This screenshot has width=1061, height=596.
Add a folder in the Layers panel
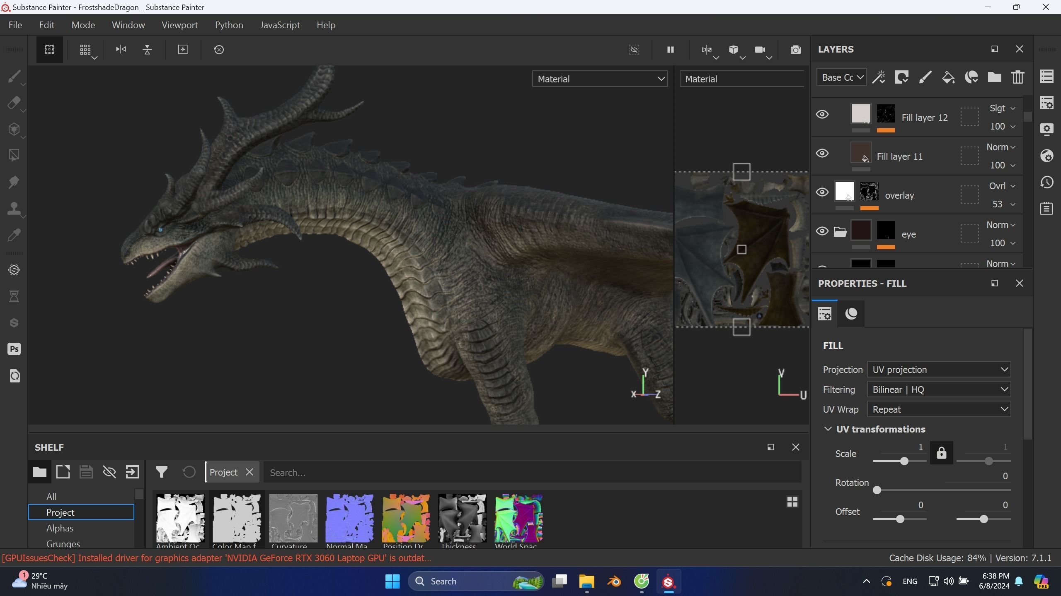pyautogui.click(x=995, y=77)
